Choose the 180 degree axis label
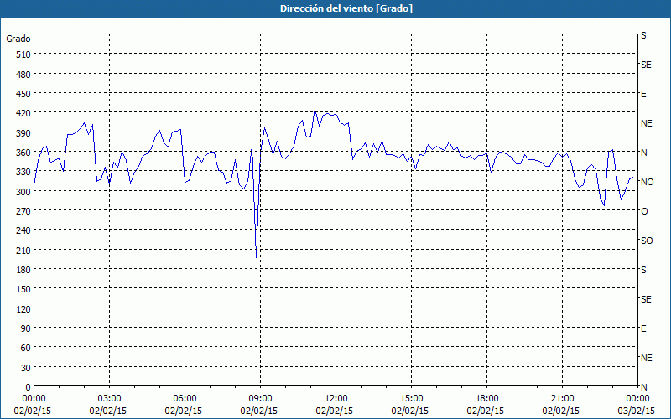Viewport: 671px width, 419px height. [23, 270]
